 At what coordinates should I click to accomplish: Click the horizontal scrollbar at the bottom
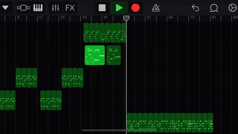coord(119,130)
